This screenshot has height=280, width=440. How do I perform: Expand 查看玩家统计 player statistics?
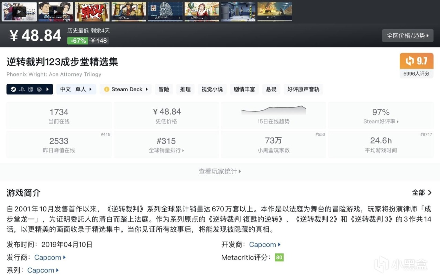pos(220,172)
